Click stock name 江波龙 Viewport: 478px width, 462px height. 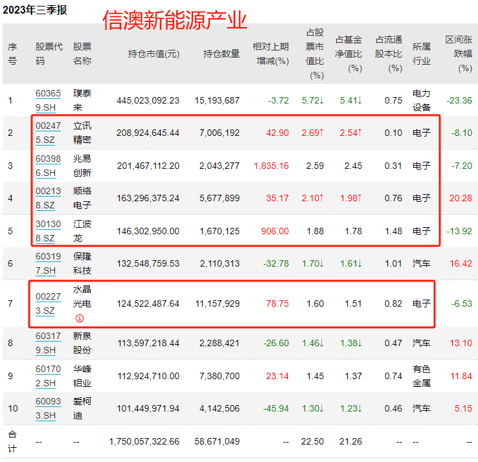(82, 231)
